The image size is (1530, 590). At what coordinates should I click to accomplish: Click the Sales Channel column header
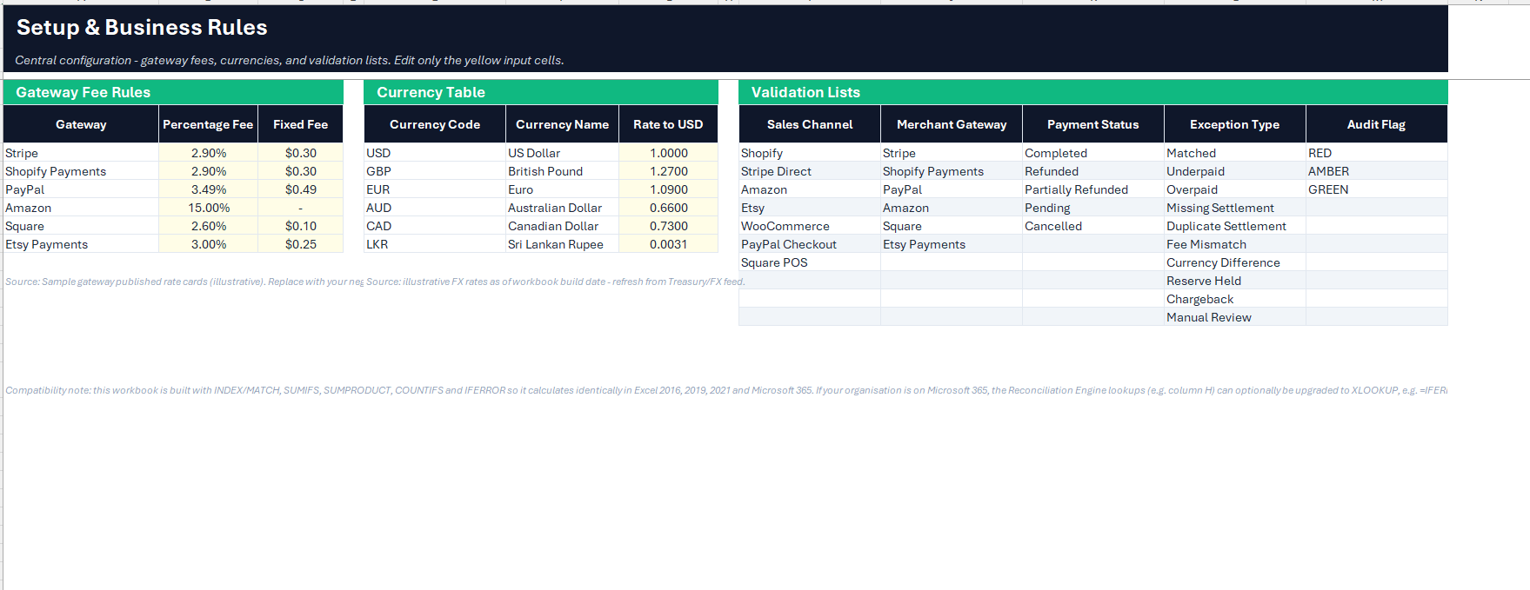810,124
